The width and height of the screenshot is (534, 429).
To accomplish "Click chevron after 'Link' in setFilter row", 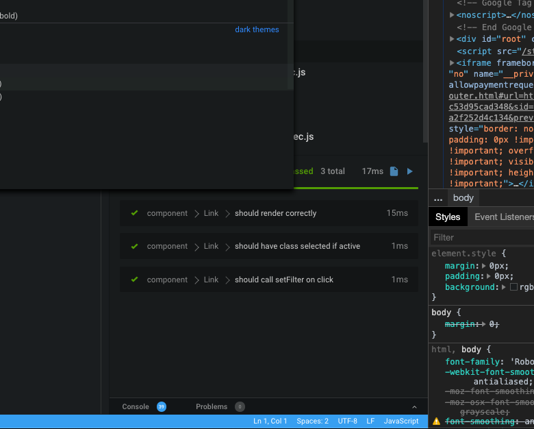I will 227,280.
